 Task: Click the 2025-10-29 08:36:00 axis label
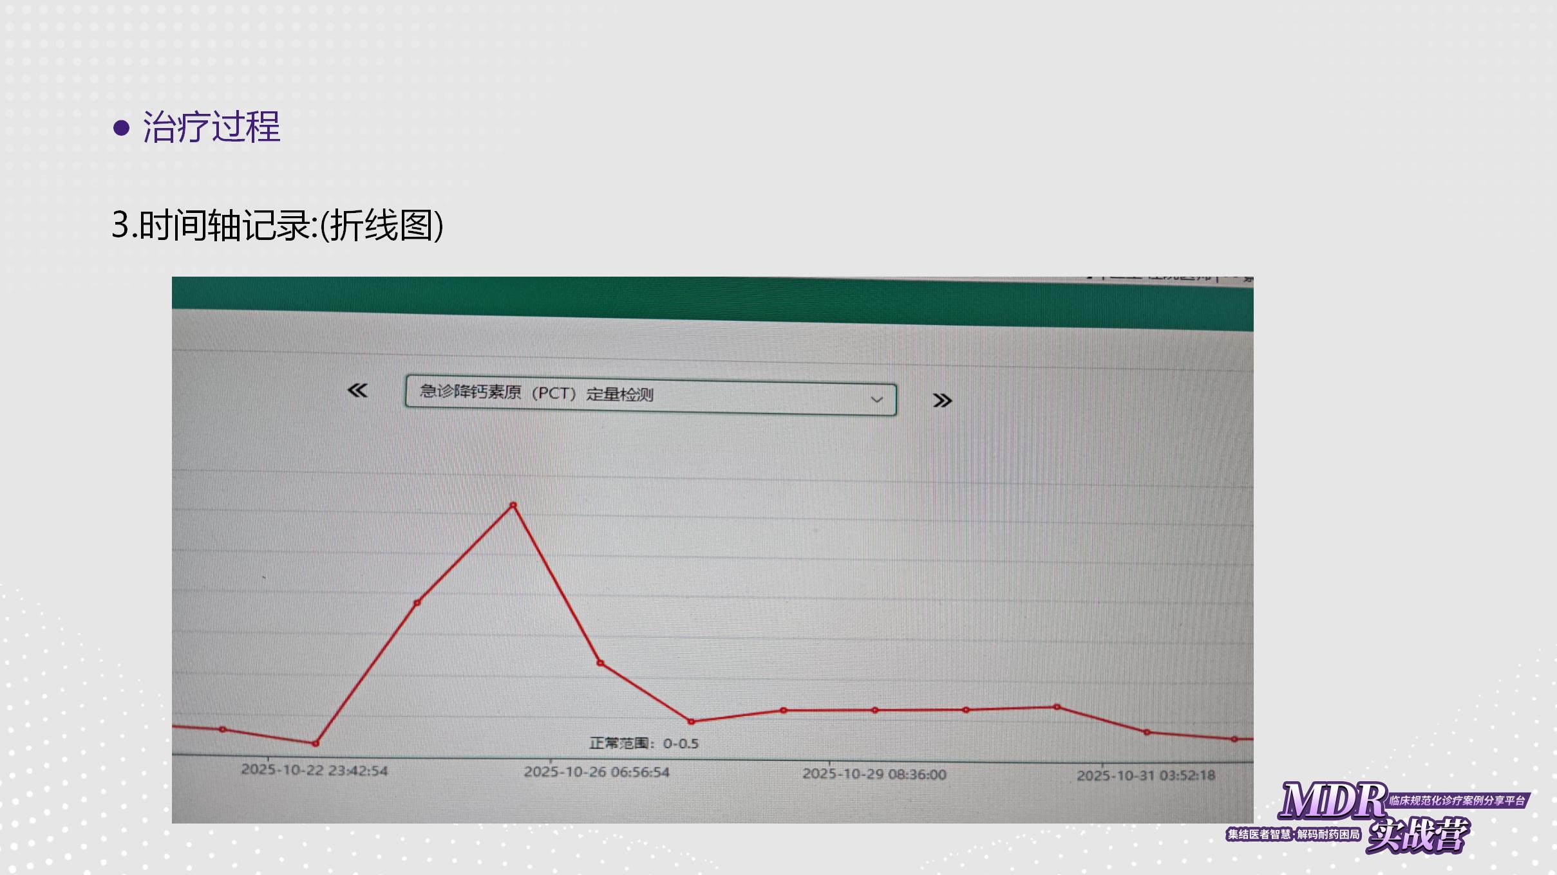click(874, 774)
